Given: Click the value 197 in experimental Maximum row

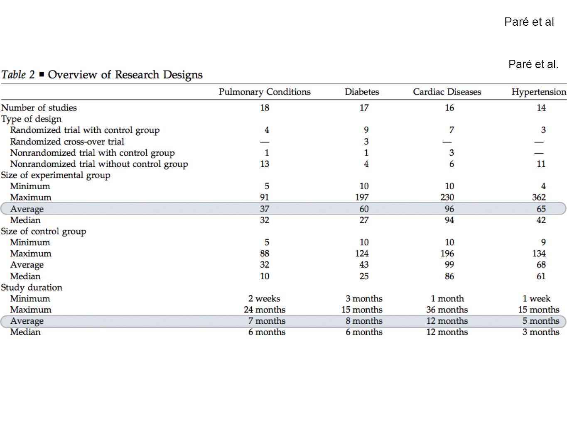Looking at the screenshot, I should (x=362, y=197).
